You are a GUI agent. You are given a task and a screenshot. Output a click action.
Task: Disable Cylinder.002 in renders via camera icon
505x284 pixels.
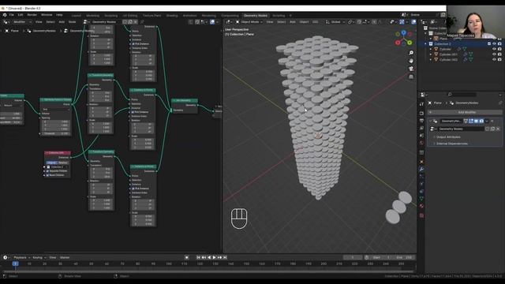pyautogui.click(x=499, y=60)
